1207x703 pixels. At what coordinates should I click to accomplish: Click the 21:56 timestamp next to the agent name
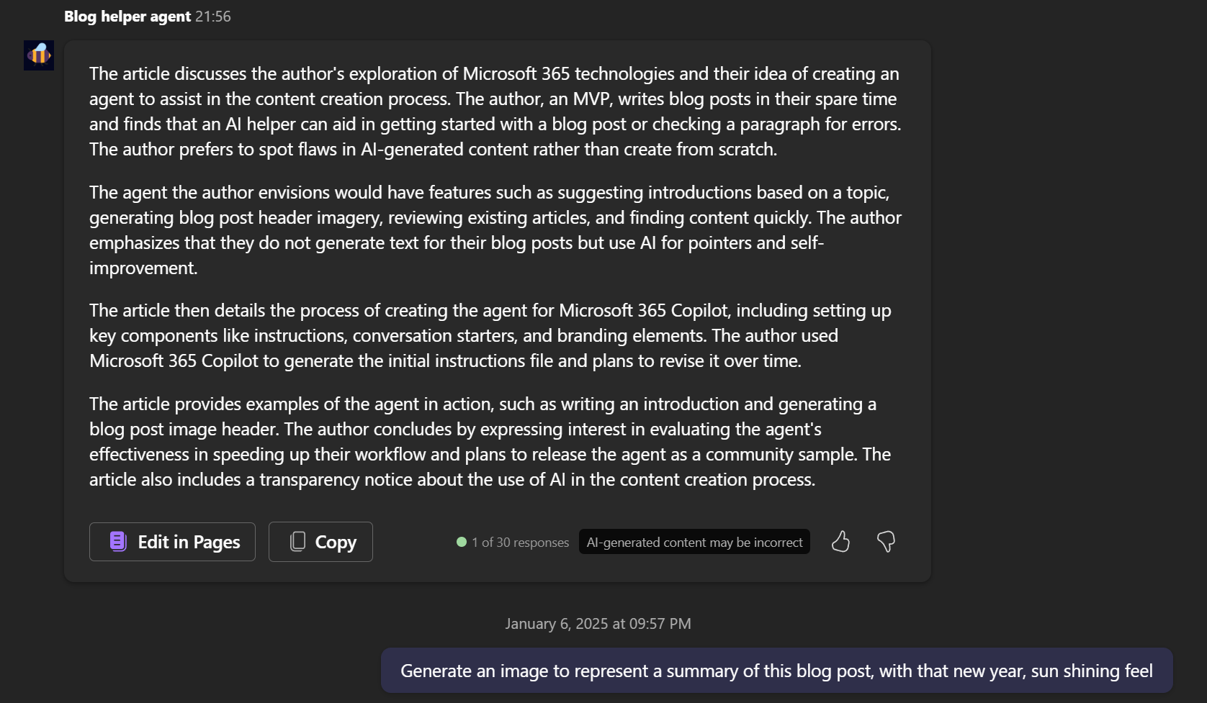213,16
